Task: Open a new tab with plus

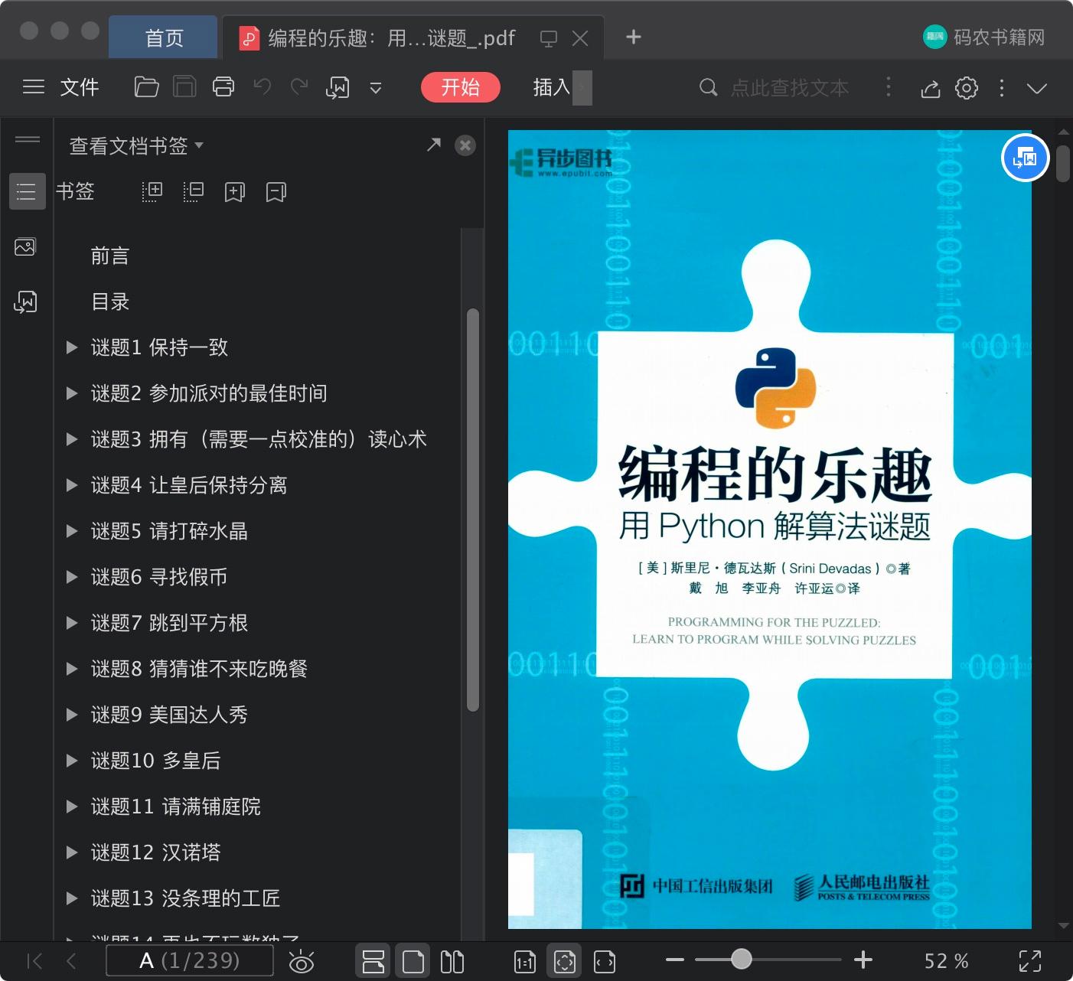Action: [634, 37]
